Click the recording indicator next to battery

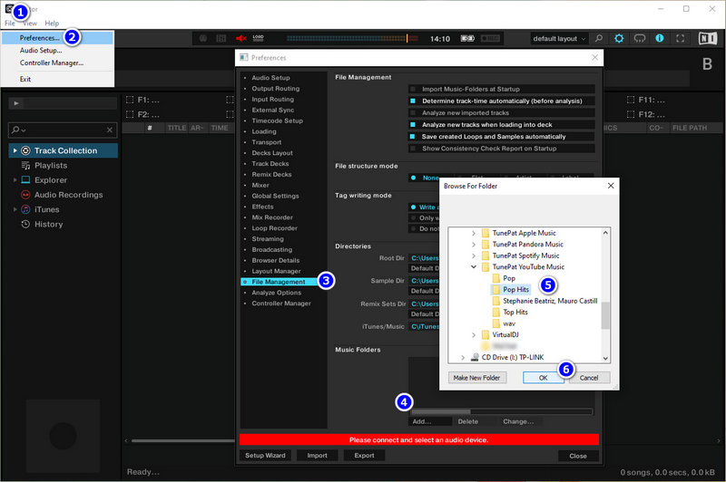(x=490, y=38)
